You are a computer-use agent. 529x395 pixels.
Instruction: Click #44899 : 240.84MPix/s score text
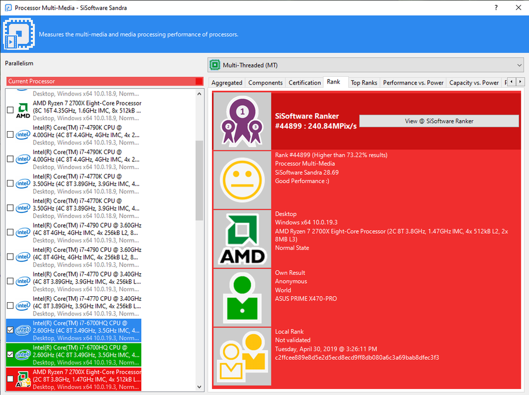pos(315,126)
